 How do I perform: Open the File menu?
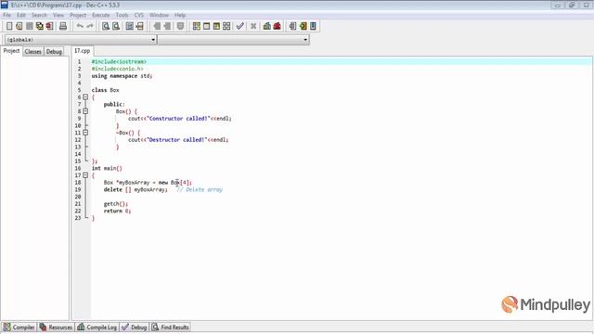(x=6, y=15)
